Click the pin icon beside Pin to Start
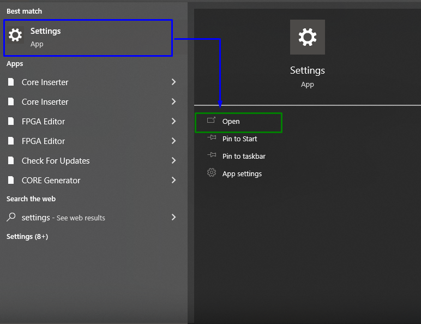Image resolution: width=421 pixels, height=324 pixels. pyautogui.click(x=212, y=138)
